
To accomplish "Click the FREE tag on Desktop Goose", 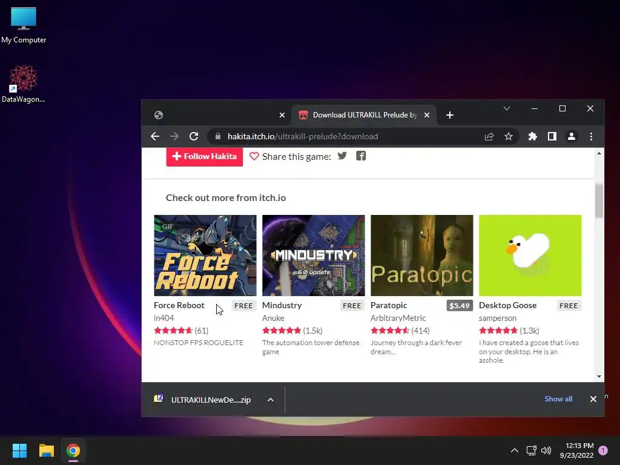I will (569, 306).
